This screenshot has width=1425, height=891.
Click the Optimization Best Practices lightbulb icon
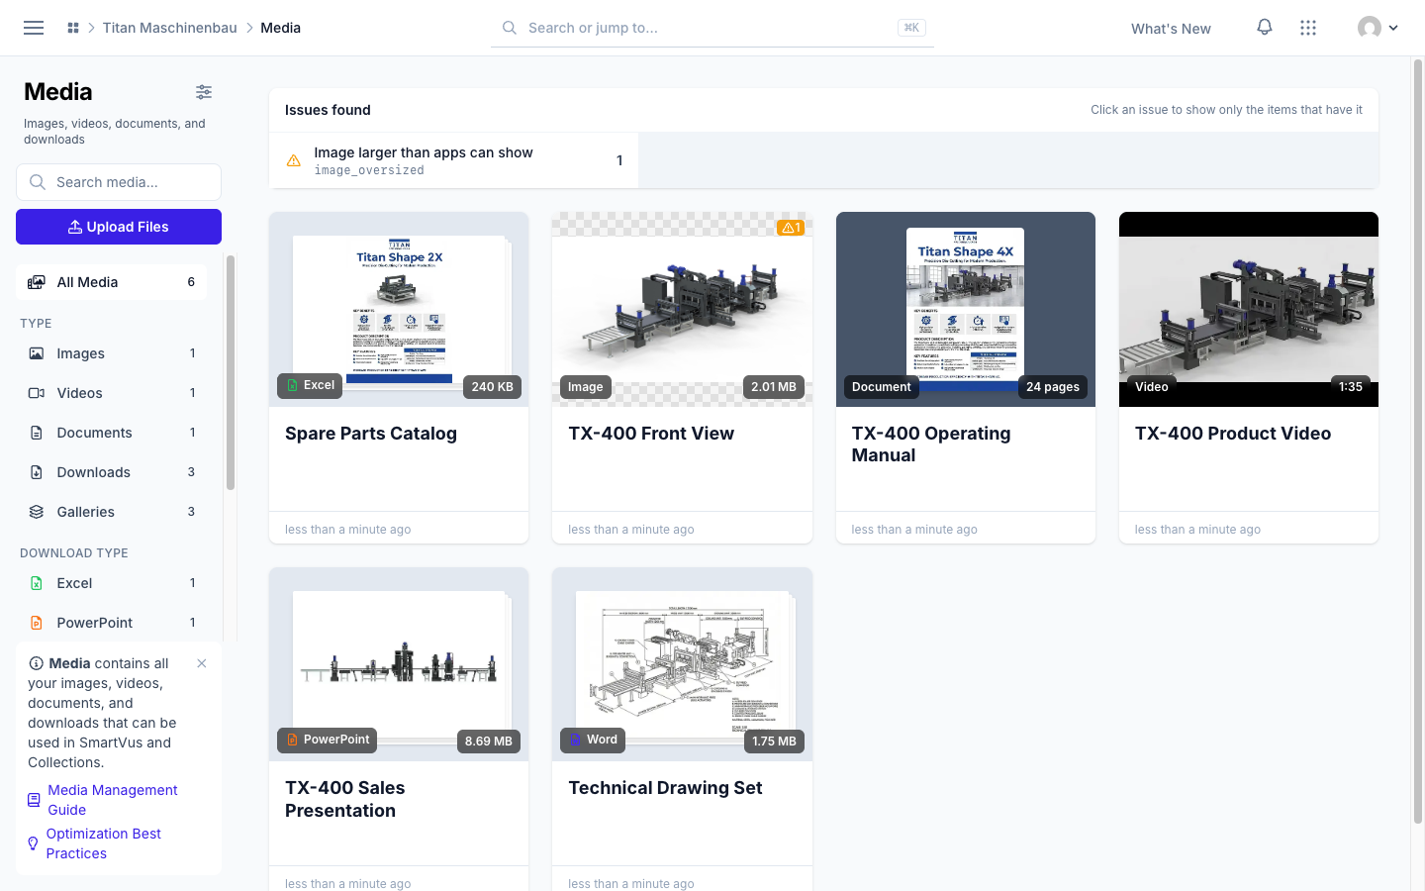[x=33, y=843]
